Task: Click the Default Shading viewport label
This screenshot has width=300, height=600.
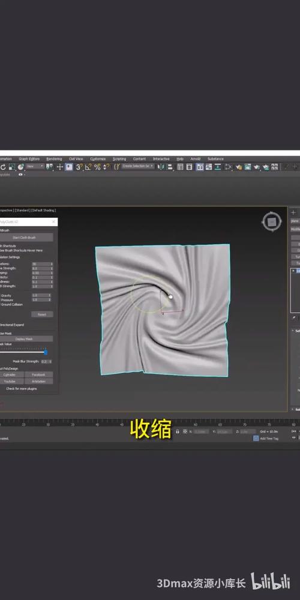Action: (x=44, y=210)
